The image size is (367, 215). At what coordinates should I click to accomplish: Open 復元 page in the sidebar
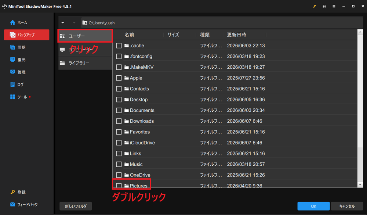(27, 60)
